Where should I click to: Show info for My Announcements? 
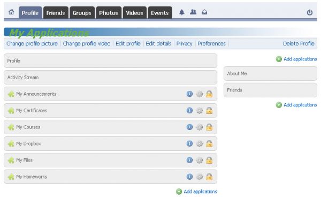pos(189,94)
